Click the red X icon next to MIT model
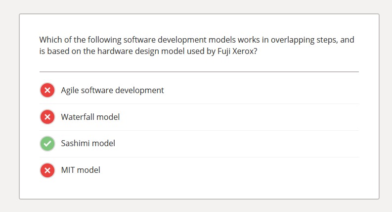The image size is (392, 212). point(47,170)
